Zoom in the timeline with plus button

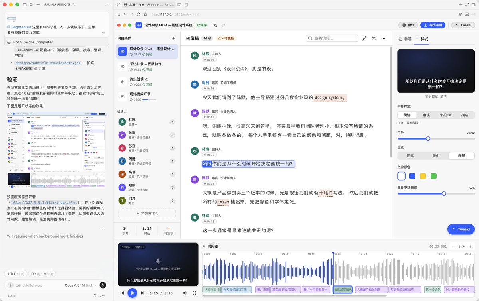point(471,246)
